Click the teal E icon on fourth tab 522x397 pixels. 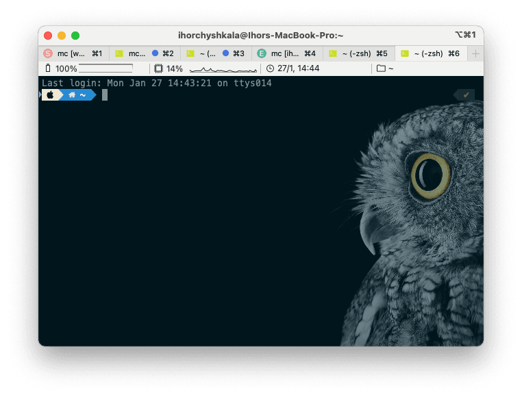click(x=262, y=53)
